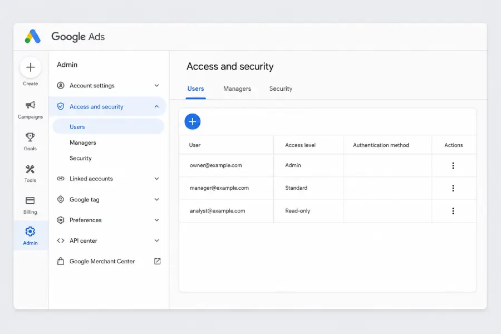Click the Access and security shield icon
Screen dimensions: 501x334
[60, 106]
